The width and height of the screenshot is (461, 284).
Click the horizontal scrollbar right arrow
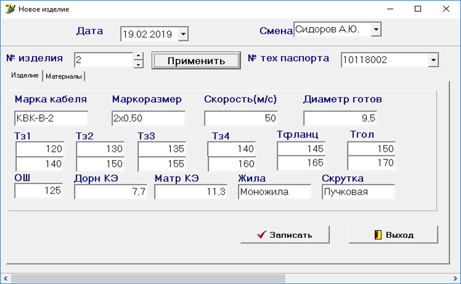coord(455,278)
